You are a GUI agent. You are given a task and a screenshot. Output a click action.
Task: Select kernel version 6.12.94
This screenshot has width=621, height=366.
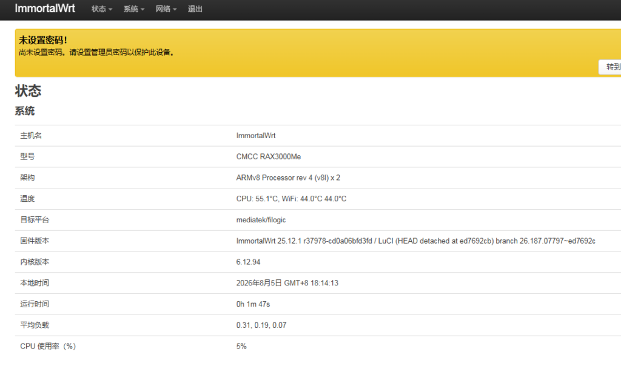(248, 262)
